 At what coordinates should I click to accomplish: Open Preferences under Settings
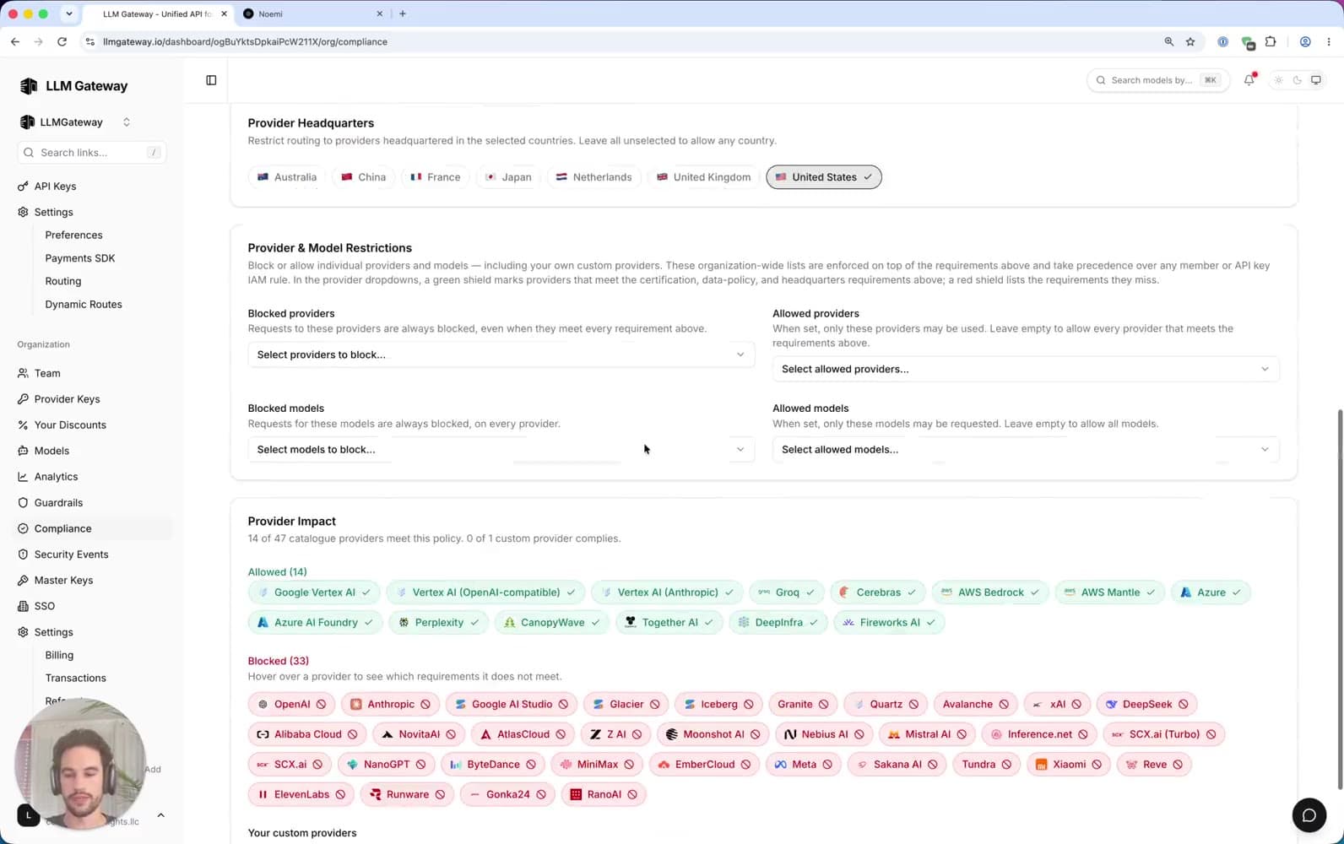(73, 235)
